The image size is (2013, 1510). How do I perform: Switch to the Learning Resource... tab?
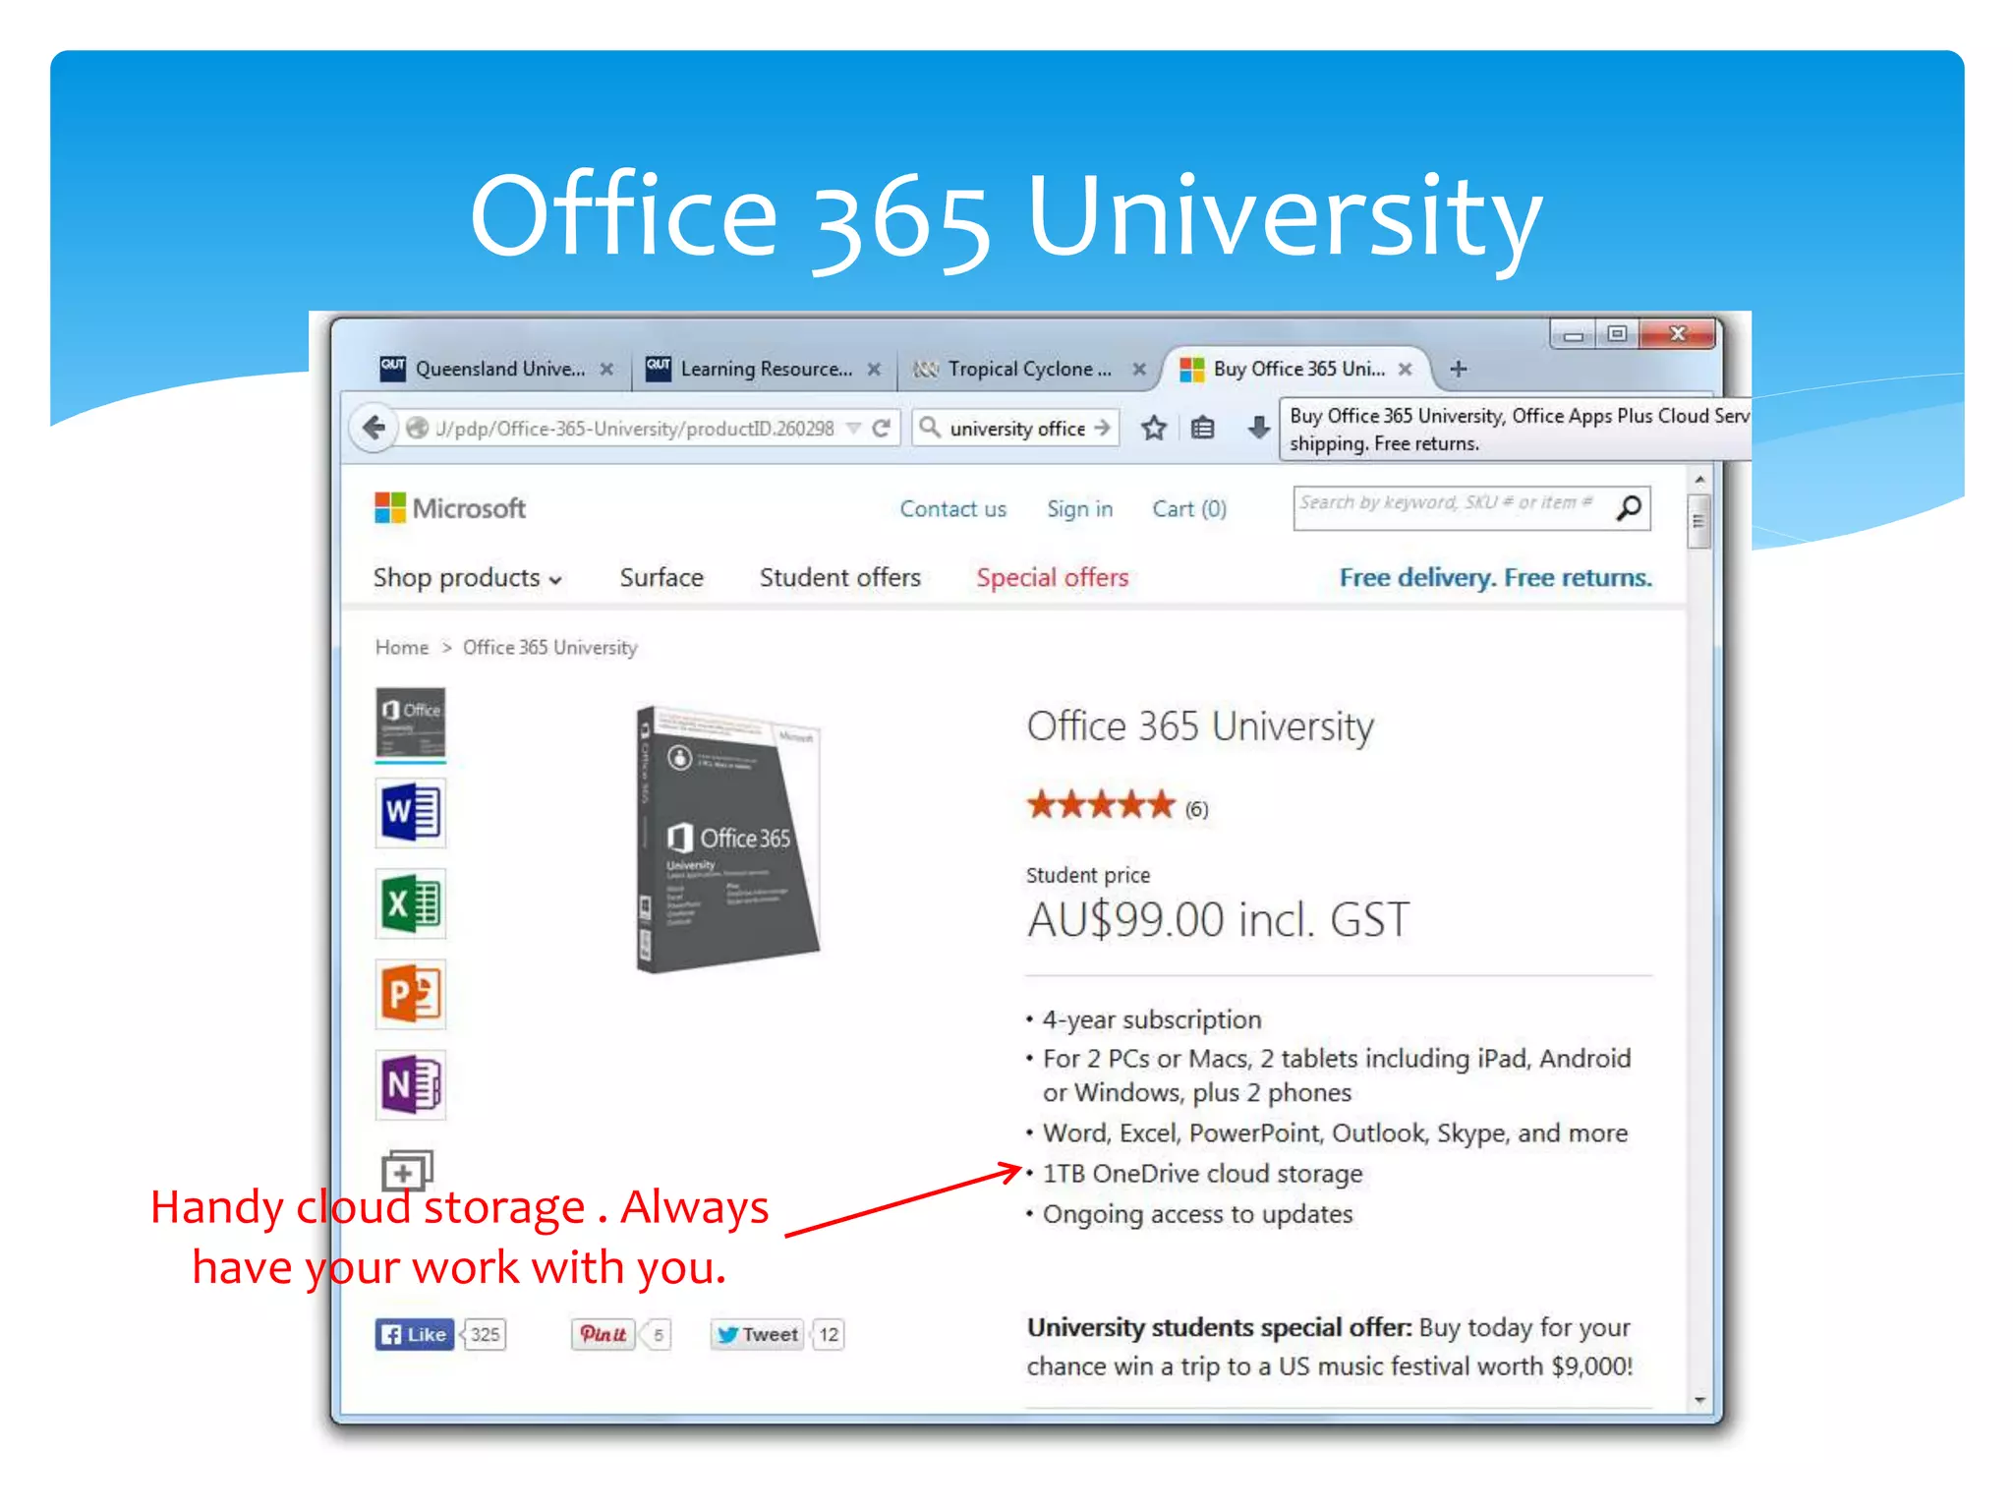pos(763,369)
